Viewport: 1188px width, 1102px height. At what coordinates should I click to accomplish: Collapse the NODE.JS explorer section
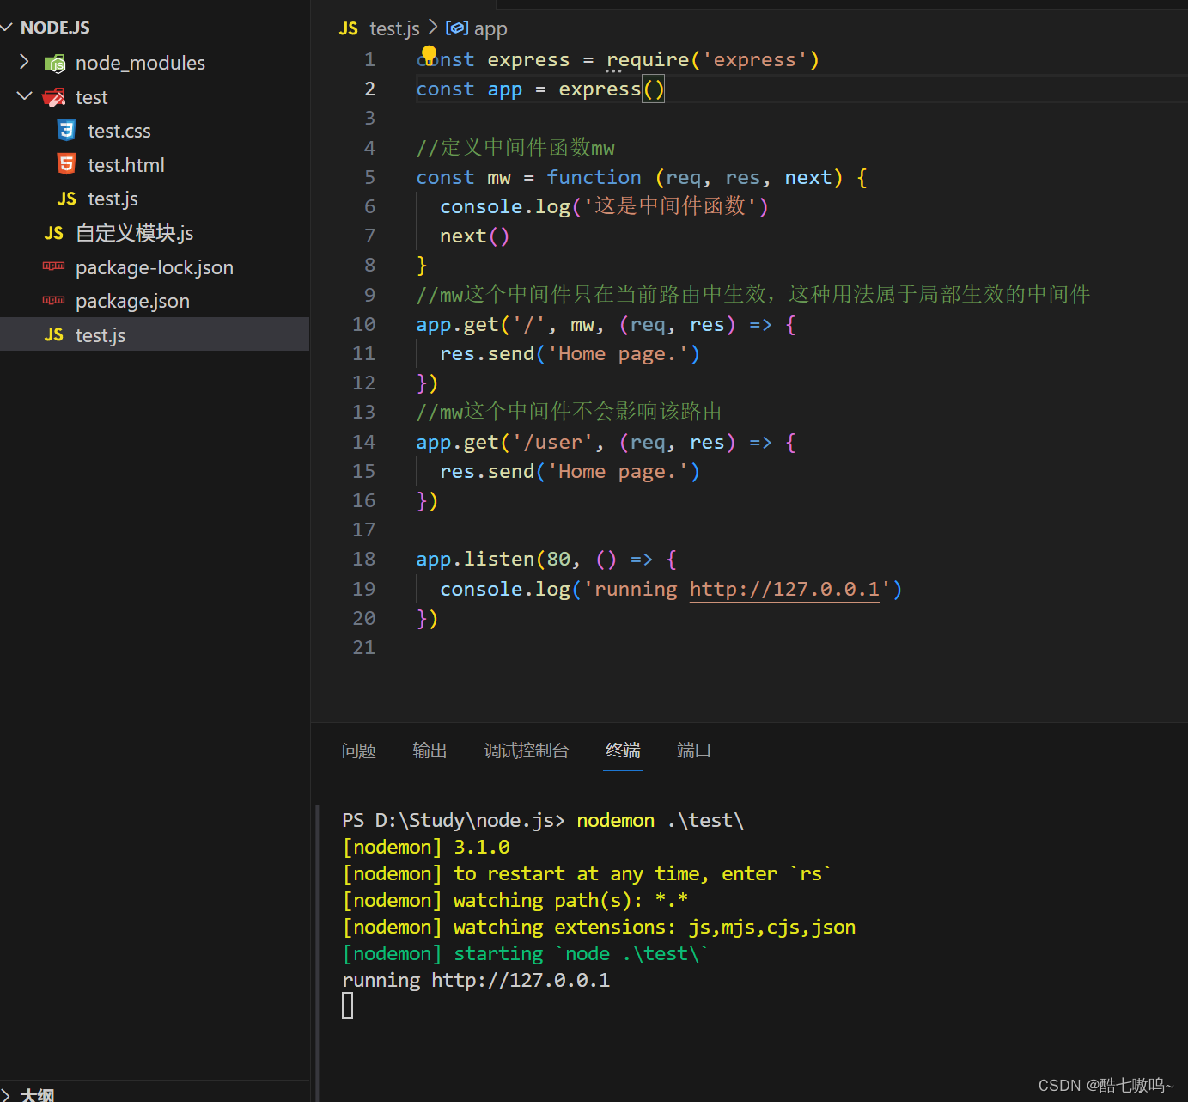click(x=7, y=28)
